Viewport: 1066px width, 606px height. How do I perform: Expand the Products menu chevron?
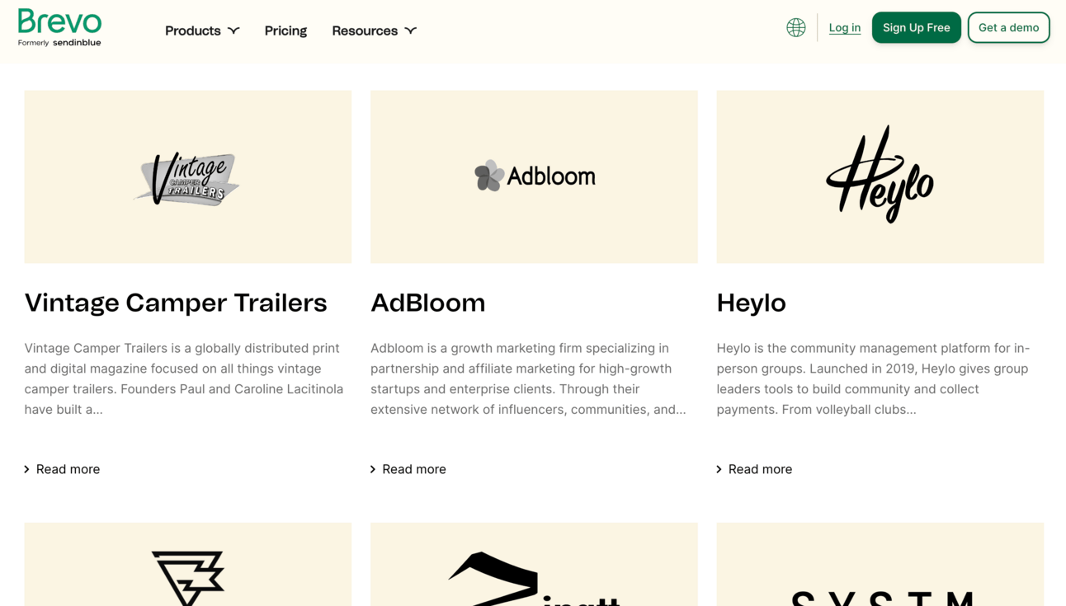[233, 31]
